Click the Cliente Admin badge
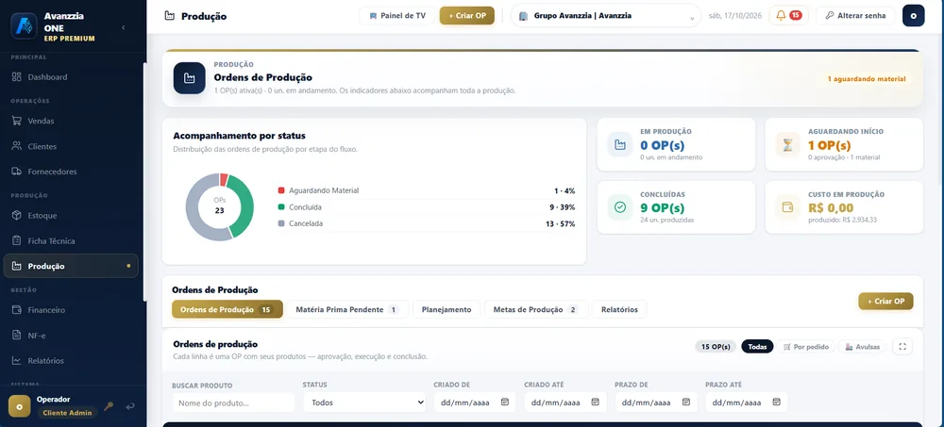 pyautogui.click(x=67, y=413)
